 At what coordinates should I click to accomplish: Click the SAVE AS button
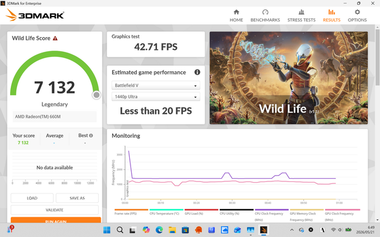click(x=77, y=198)
